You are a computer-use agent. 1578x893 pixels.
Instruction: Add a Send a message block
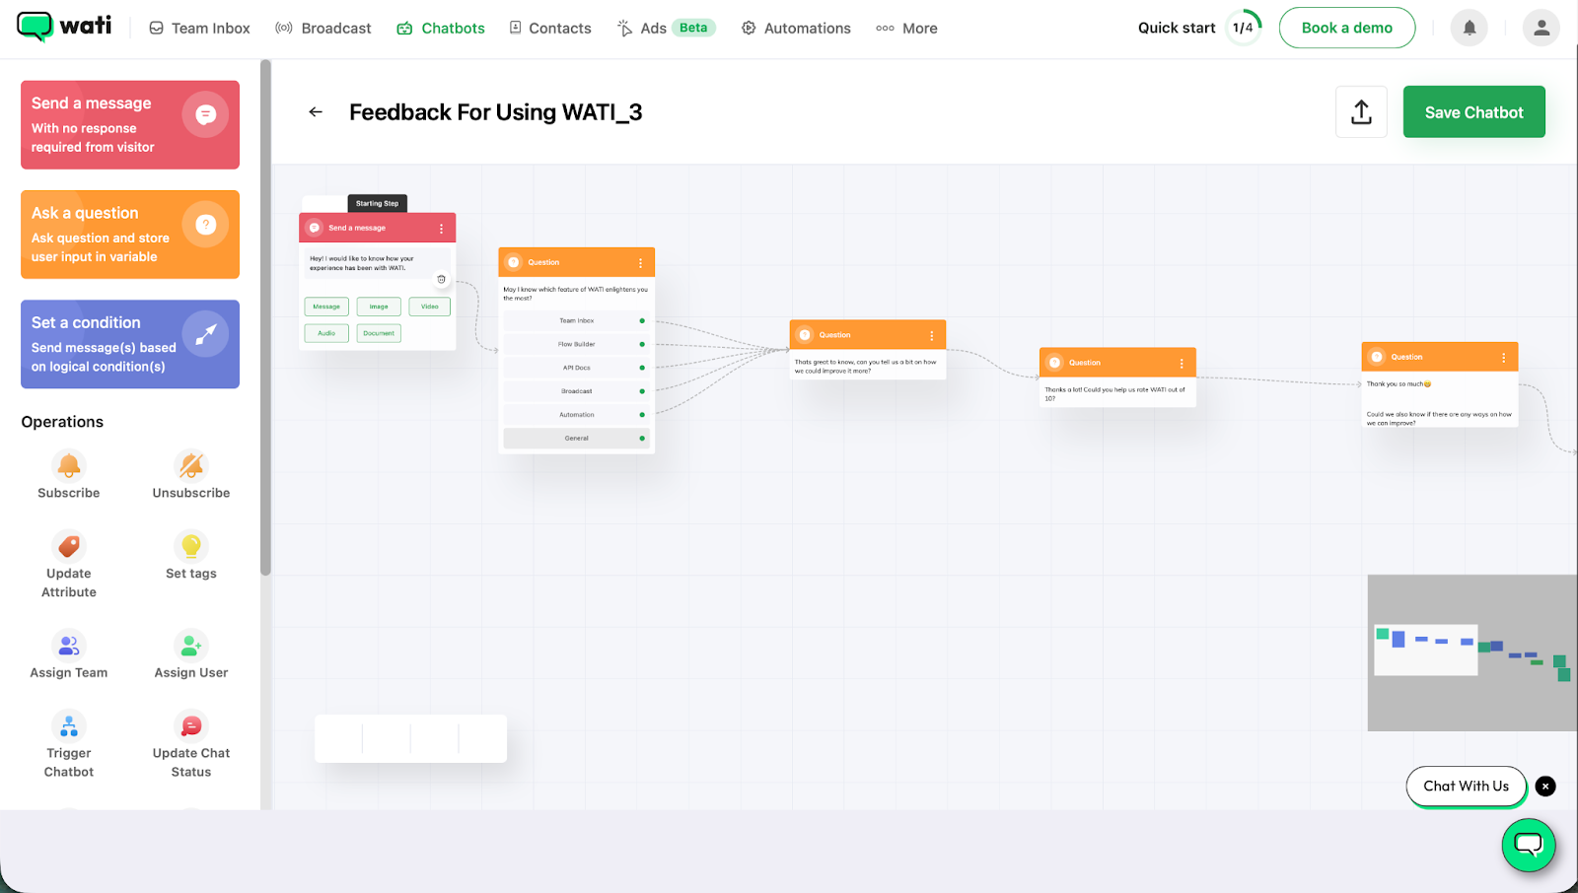point(130,125)
